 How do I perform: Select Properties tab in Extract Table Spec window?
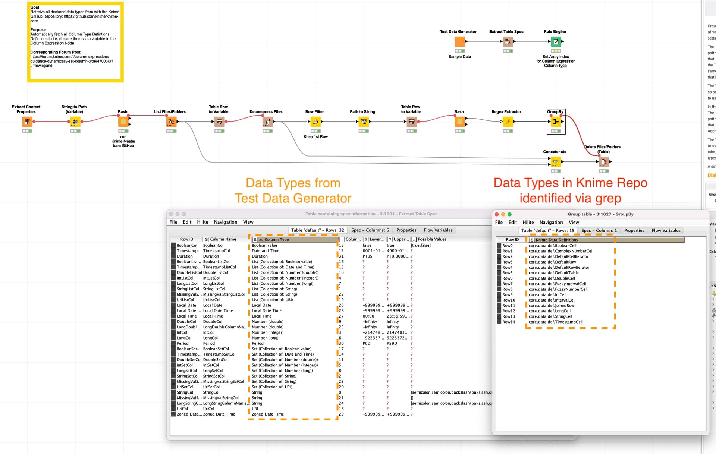point(406,230)
